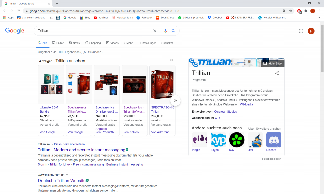324x194 pixels.
Task: Bookmark this page with the star icon
Action: coord(291,11)
